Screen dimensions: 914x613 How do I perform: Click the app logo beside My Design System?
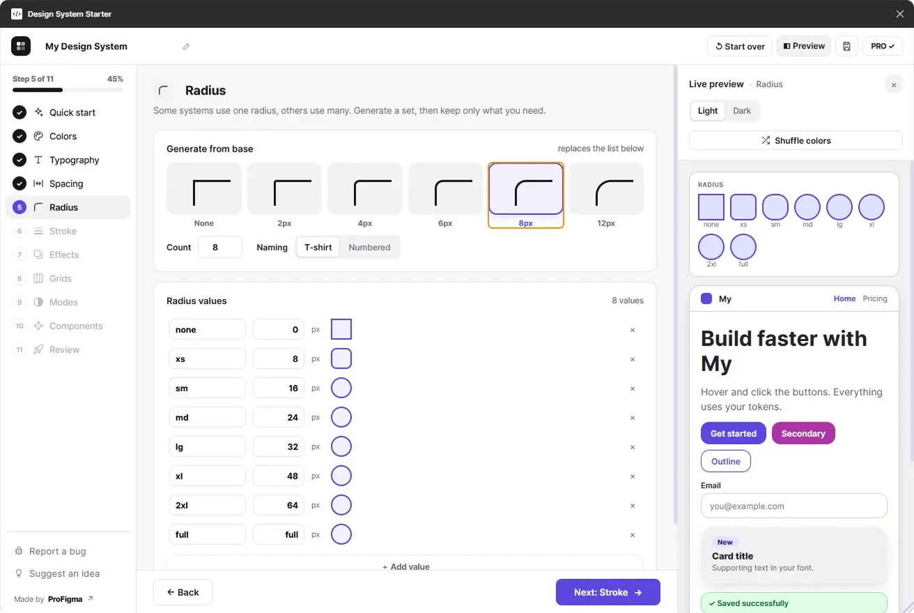pyautogui.click(x=21, y=46)
